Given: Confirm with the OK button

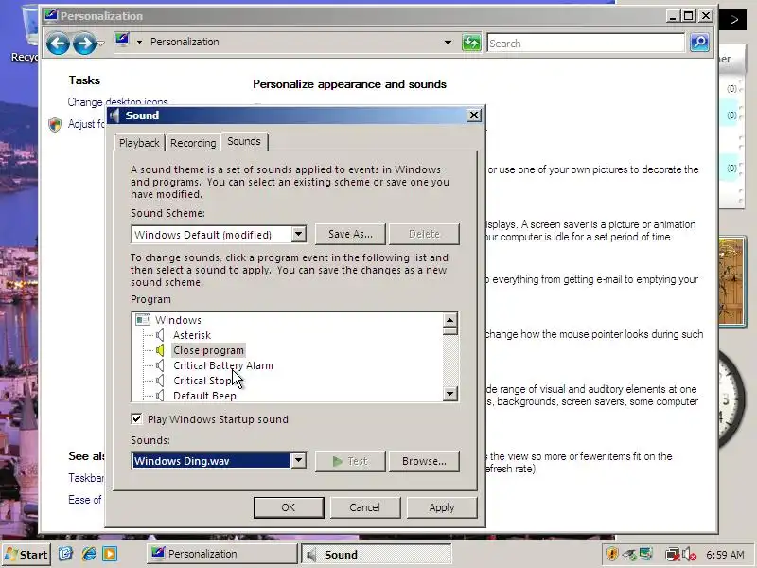Looking at the screenshot, I should pyautogui.click(x=289, y=507).
